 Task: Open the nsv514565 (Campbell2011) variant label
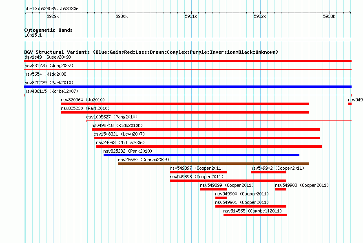252,211
